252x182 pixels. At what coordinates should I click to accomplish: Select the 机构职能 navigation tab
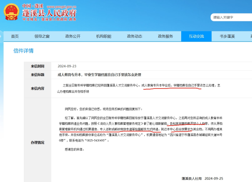(104, 36)
